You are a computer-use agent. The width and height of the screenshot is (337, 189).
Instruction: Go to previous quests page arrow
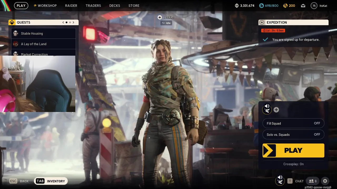point(63,22)
